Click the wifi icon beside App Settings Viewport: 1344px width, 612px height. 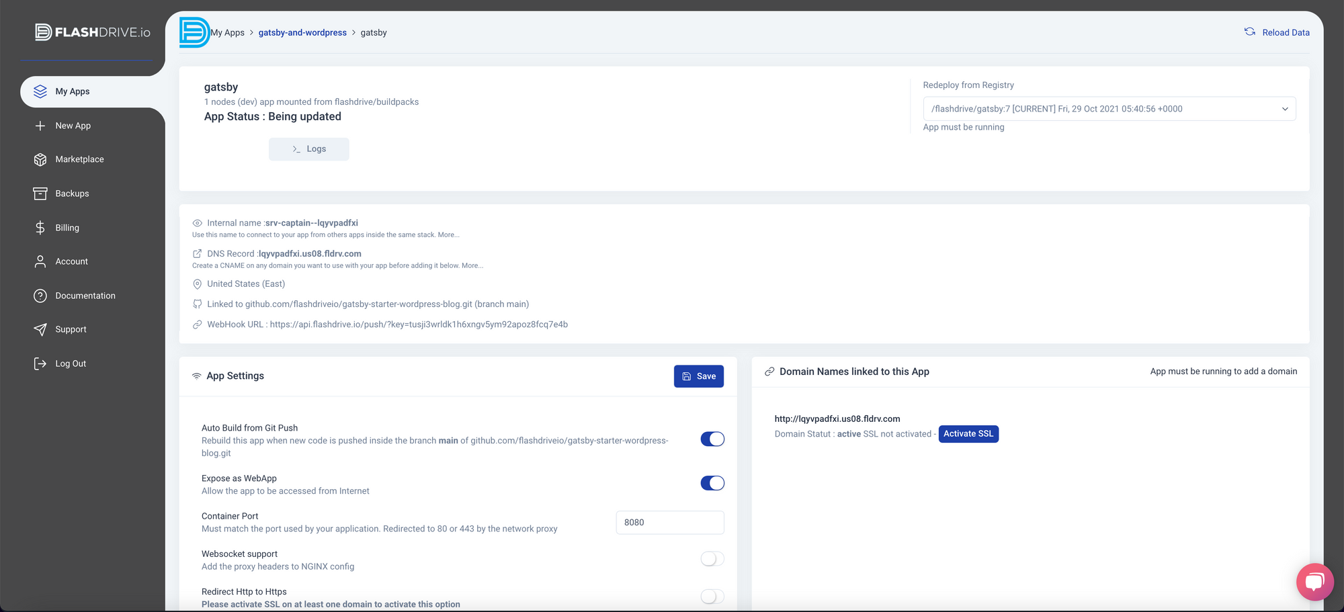197,376
